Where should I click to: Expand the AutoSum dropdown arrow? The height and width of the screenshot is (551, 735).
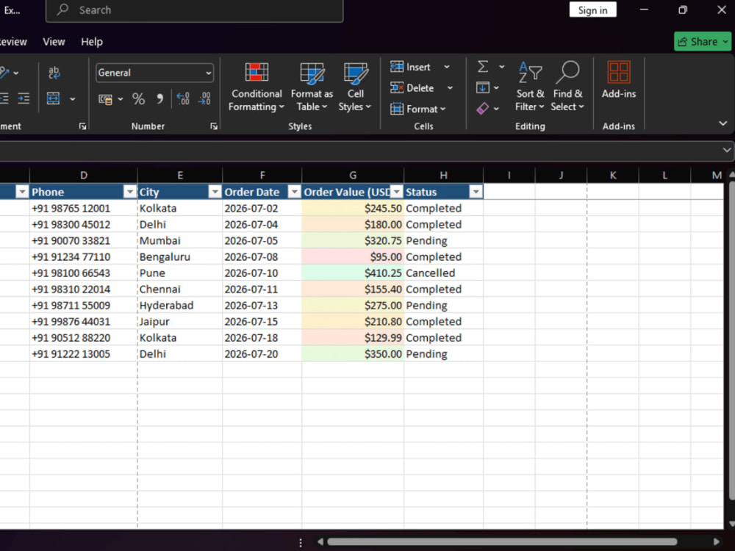501,67
